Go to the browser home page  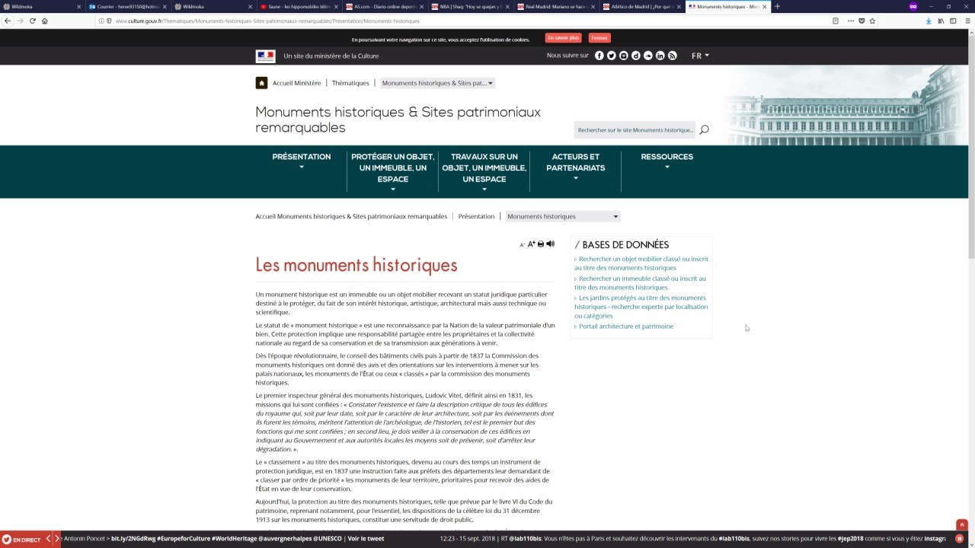(x=45, y=21)
